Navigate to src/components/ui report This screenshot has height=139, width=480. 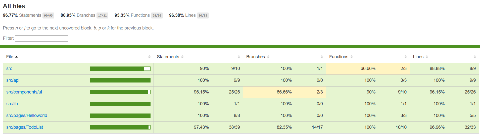(x=24, y=92)
